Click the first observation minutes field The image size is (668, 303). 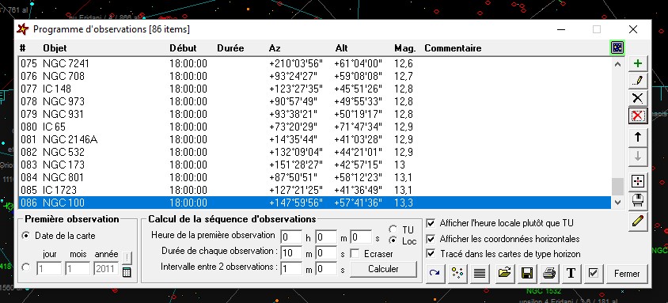[326, 237]
